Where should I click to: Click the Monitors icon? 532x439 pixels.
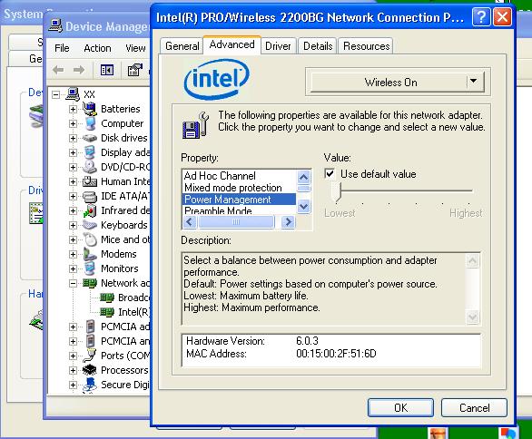coord(90,268)
